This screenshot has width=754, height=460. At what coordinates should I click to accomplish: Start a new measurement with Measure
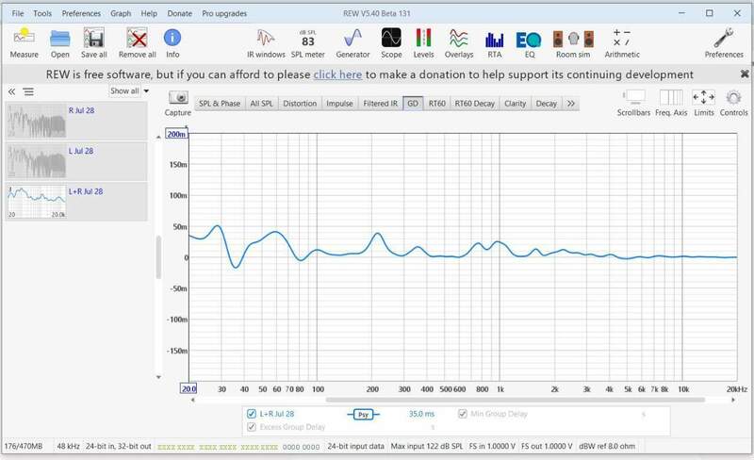[x=25, y=42]
